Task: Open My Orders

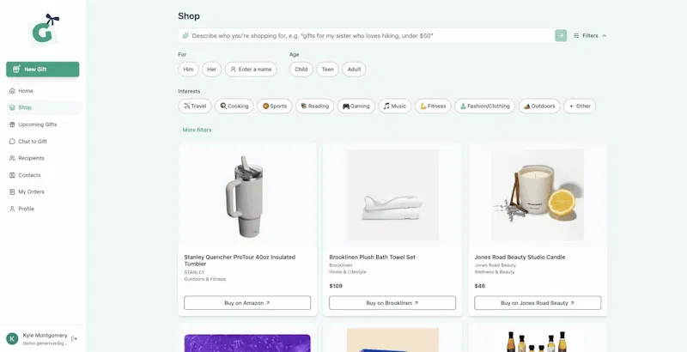Action: click(x=43, y=191)
